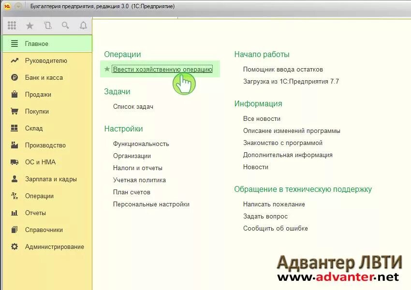Open Favorites star icon in toolbar

click(29, 26)
